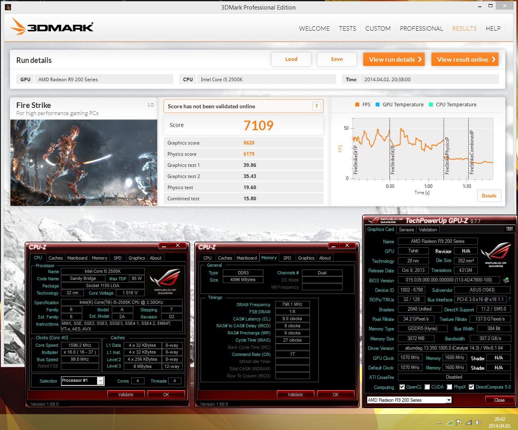Click the GPU name field in Run details
518x430 pixels.
(103, 79)
